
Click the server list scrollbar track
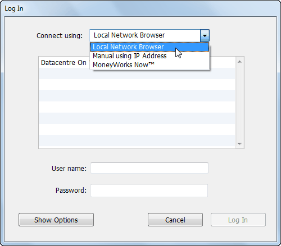tap(239, 103)
